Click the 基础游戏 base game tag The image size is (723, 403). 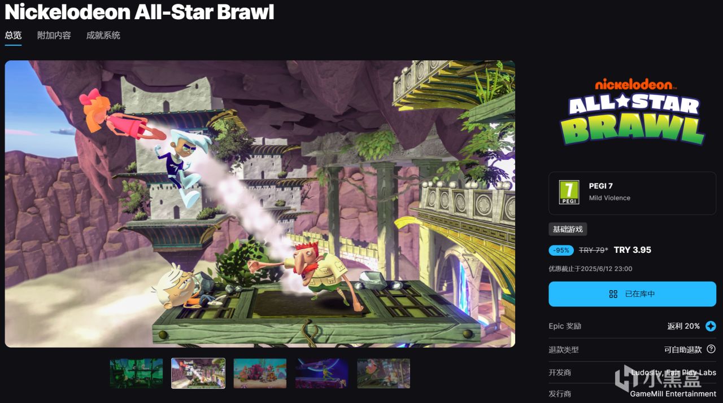568,229
